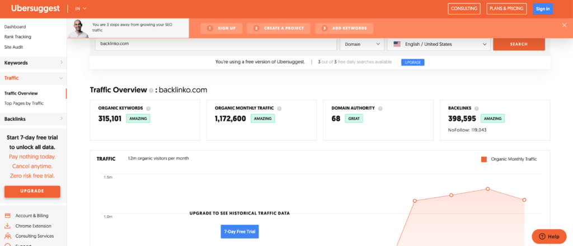Click the Chrome Extension download icon
The image size is (573, 246).
point(8,226)
